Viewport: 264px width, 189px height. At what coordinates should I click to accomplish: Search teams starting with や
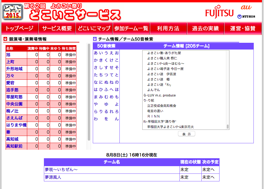click(96, 104)
